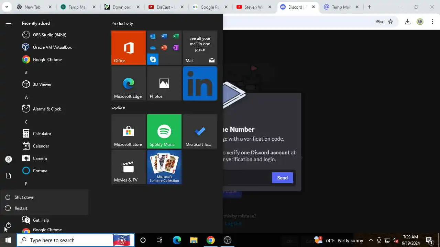Viewport: 440px width, 247px height.
Task: Launch Spotify Music tile
Action: 164,131
